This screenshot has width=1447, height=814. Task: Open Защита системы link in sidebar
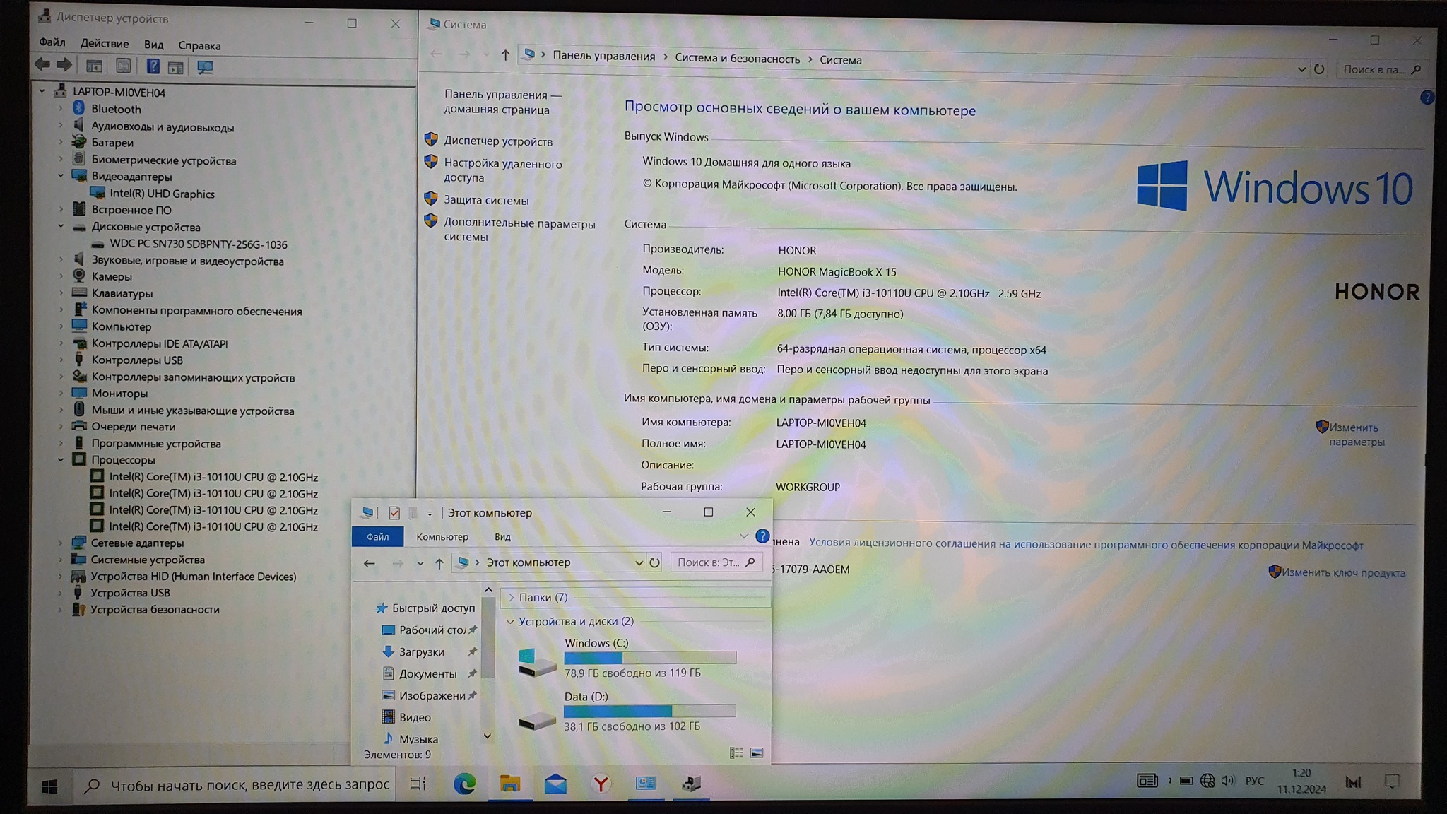[x=486, y=201]
